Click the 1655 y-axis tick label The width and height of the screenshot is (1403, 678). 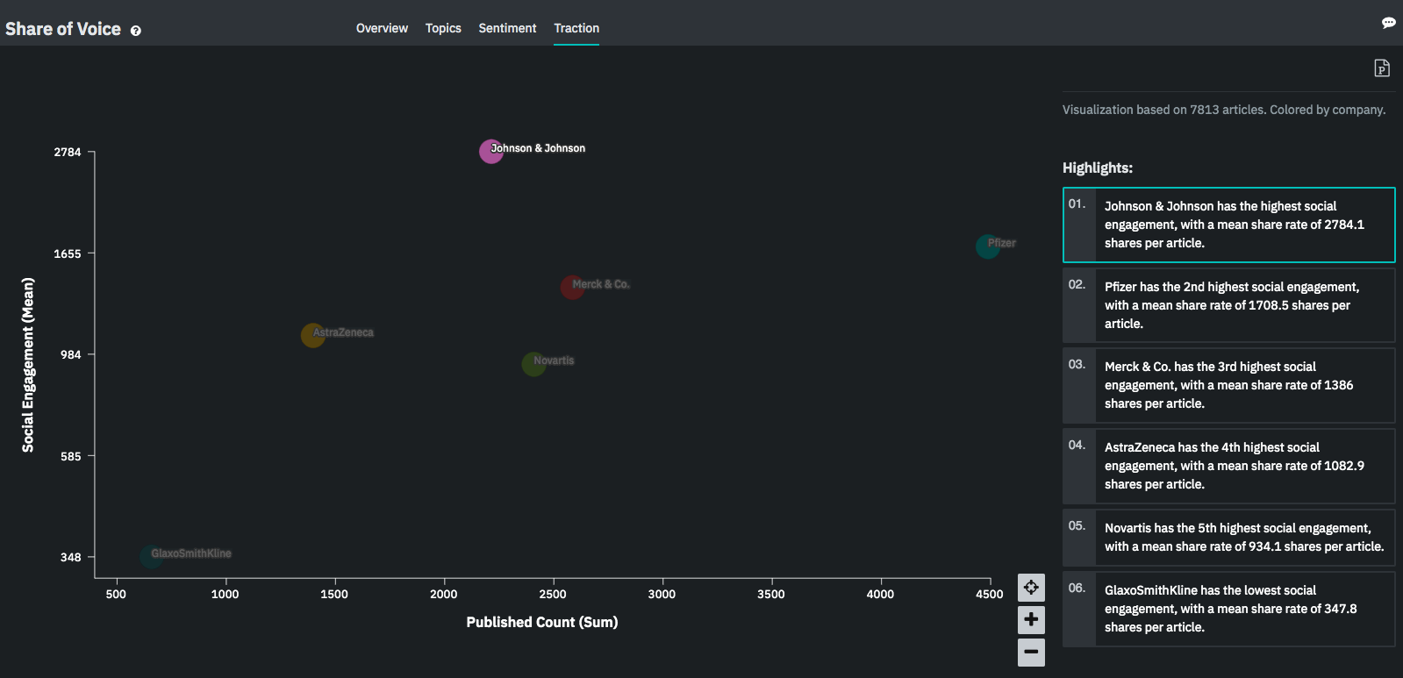pyautogui.click(x=68, y=253)
